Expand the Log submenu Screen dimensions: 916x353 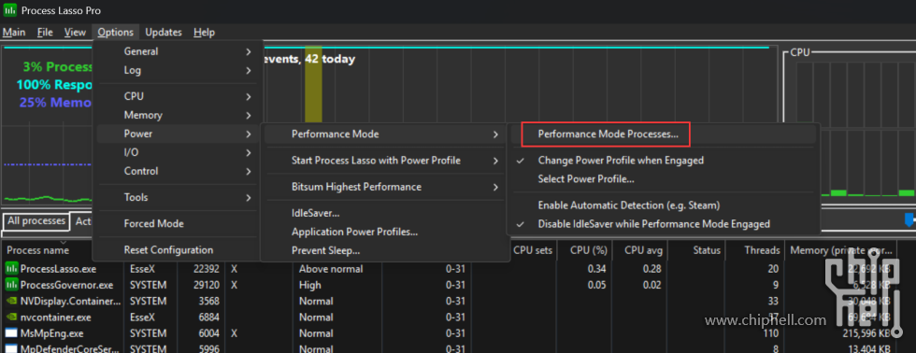[177, 71]
